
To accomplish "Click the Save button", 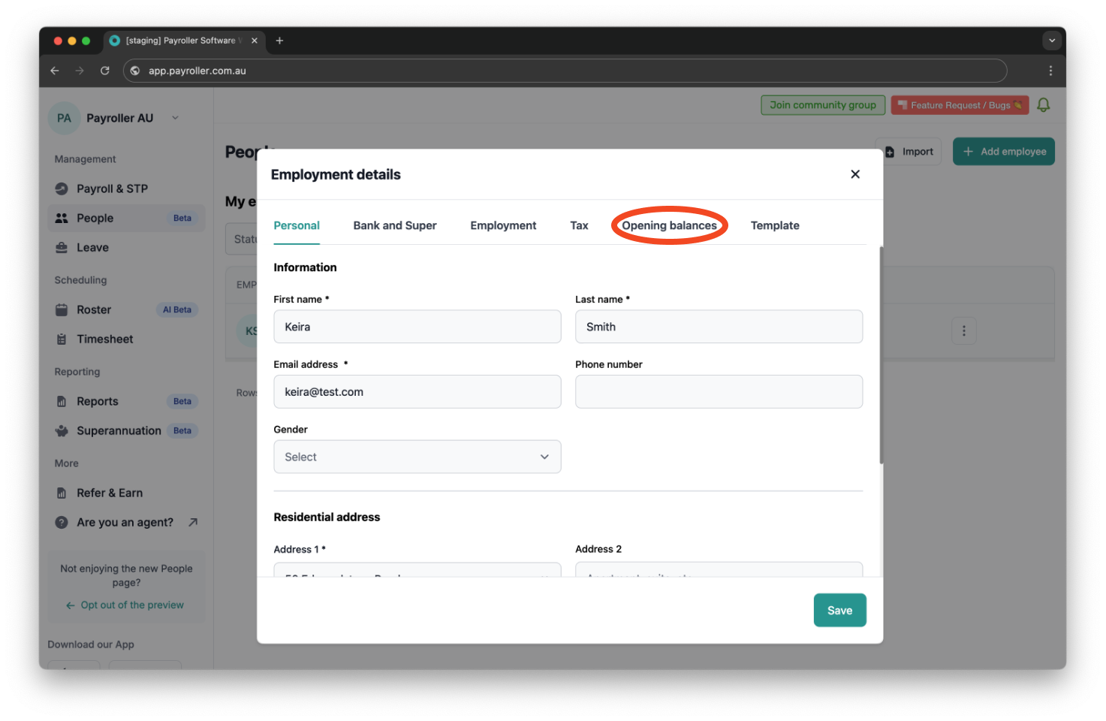I will point(839,610).
